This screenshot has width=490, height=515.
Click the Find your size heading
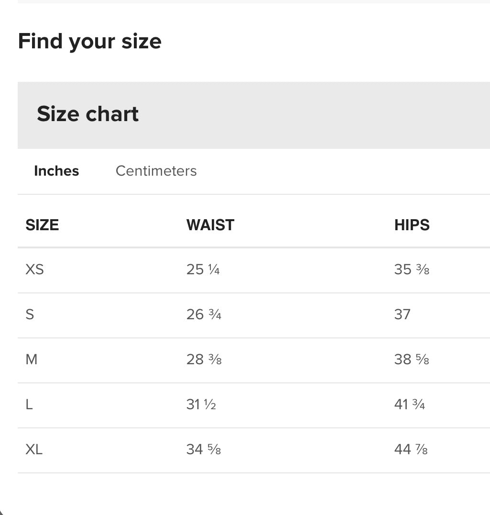click(89, 42)
